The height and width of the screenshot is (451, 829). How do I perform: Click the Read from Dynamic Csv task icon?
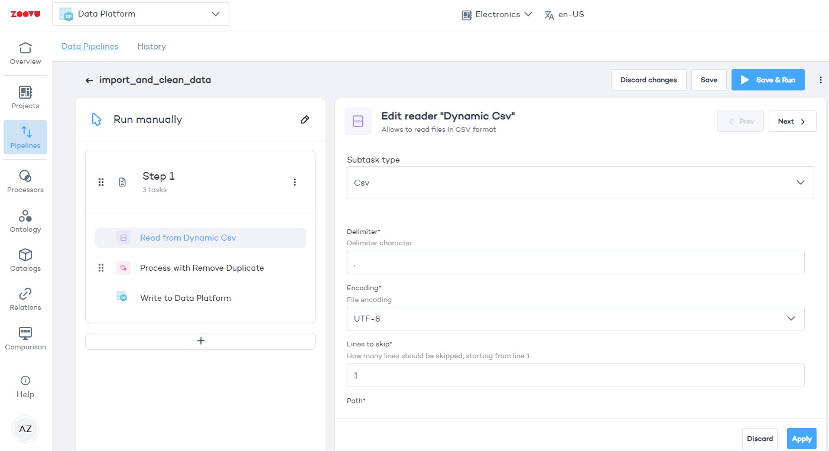(123, 238)
